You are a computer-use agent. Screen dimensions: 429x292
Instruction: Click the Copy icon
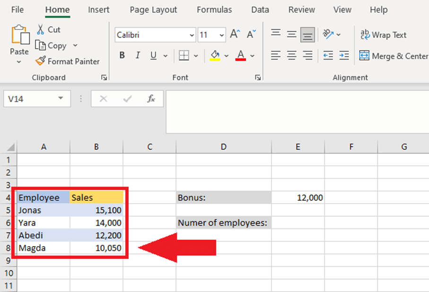tap(40, 45)
